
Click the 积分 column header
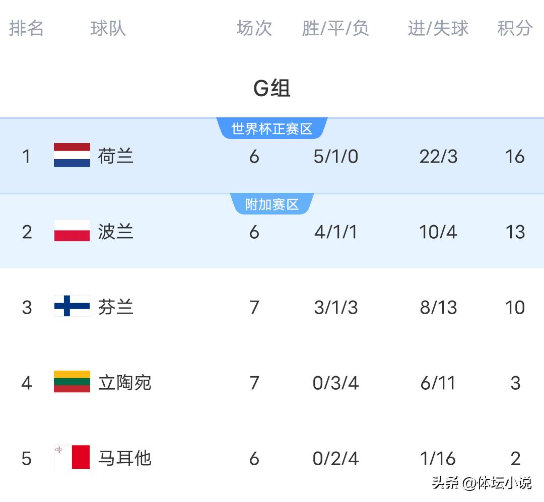515,28
